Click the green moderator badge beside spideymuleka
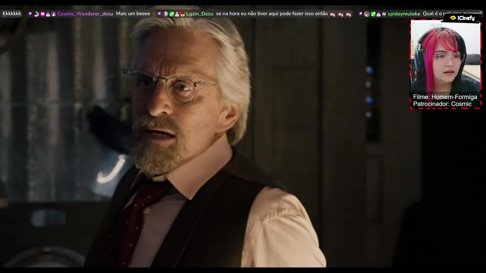Screen dimensions: 486x273 click(x=373, y=14)
